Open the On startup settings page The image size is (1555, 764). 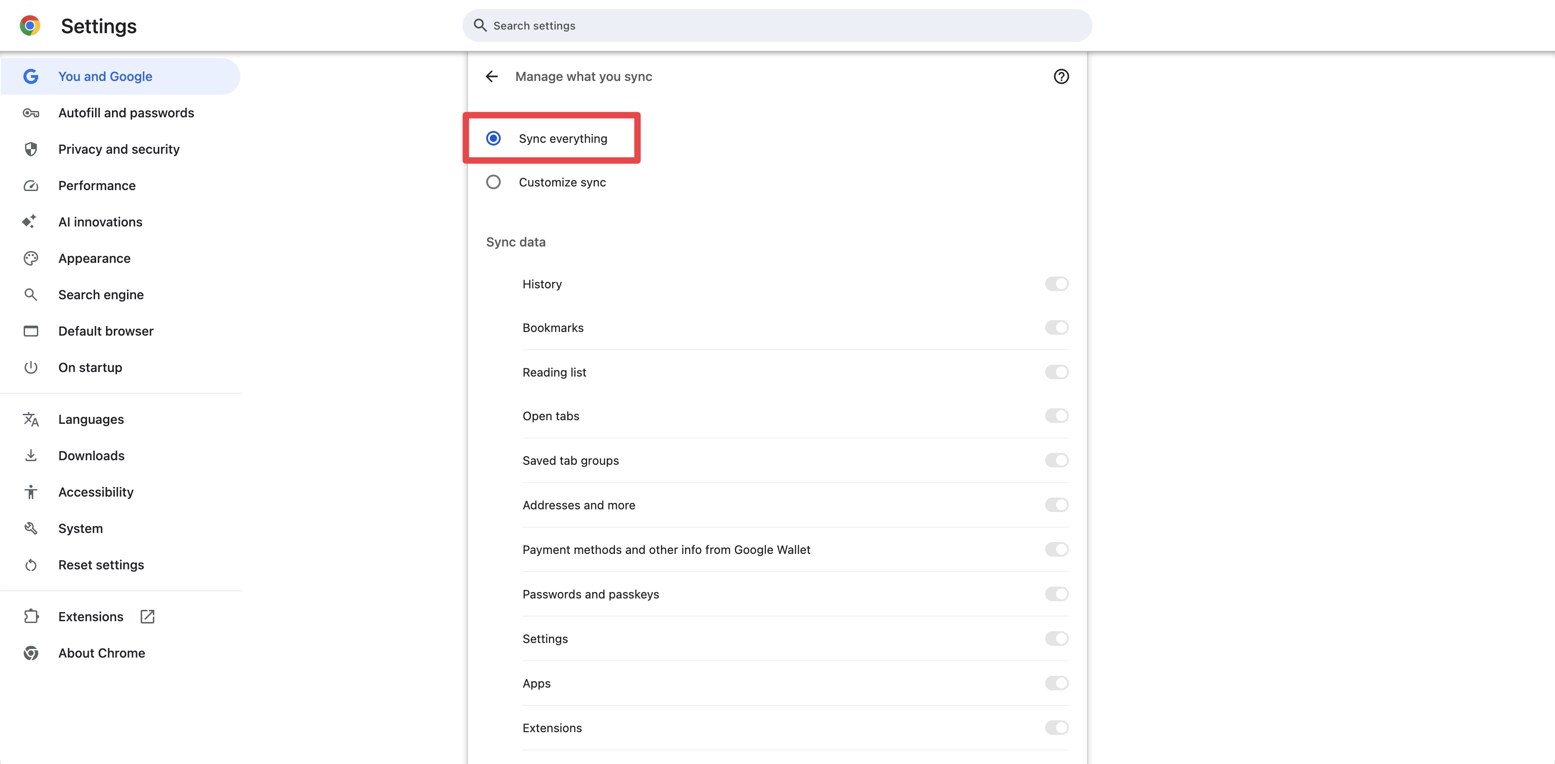(x=90, y=368)
